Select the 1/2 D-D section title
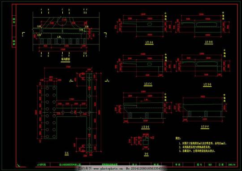Screen dimensions: 242x171 207,84
